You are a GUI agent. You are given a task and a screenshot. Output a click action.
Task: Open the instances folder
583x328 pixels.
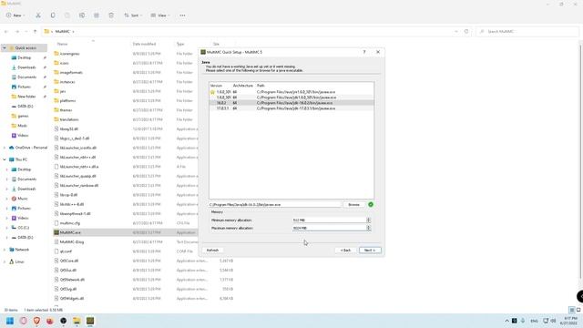click(67, 82)
